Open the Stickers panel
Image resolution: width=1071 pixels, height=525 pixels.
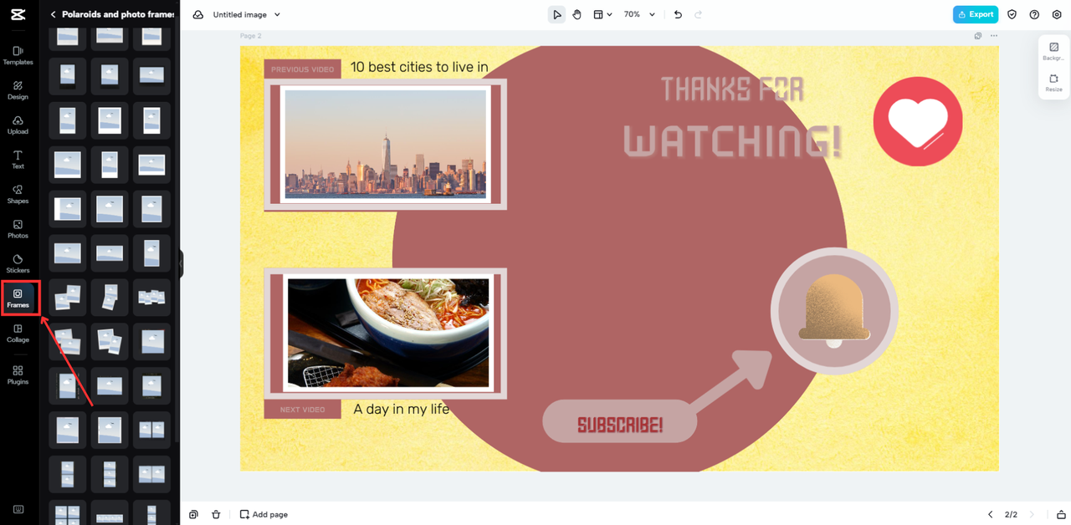18,264
